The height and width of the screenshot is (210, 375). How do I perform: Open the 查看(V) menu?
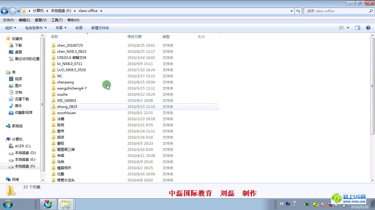40,20
